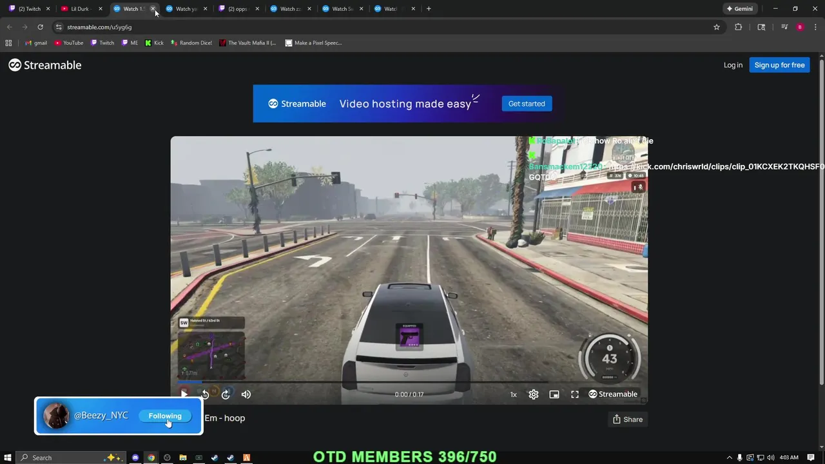Viewport: 825px width, 464px height.
Task: Open the first Steam taskbar icon
Action: coord(215,458)
